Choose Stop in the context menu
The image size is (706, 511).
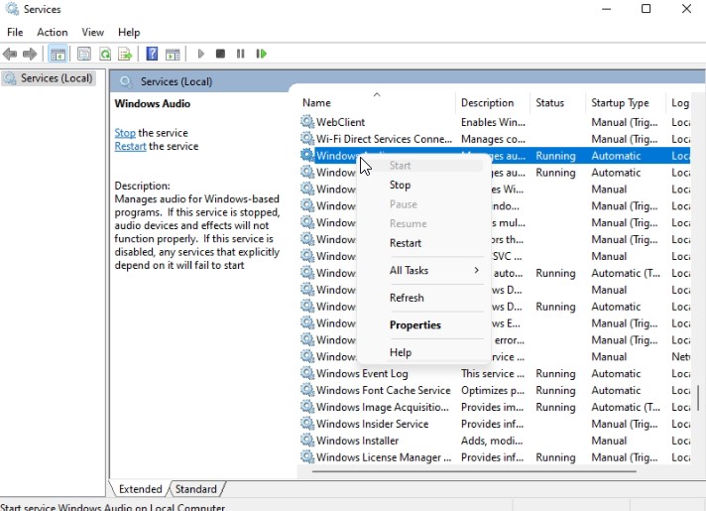point(400,185)
